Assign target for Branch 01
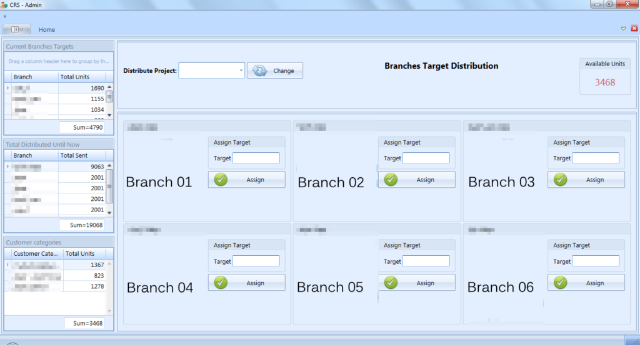Image resolution: width=640 pixels, height=345 pixels. (246, 180)
